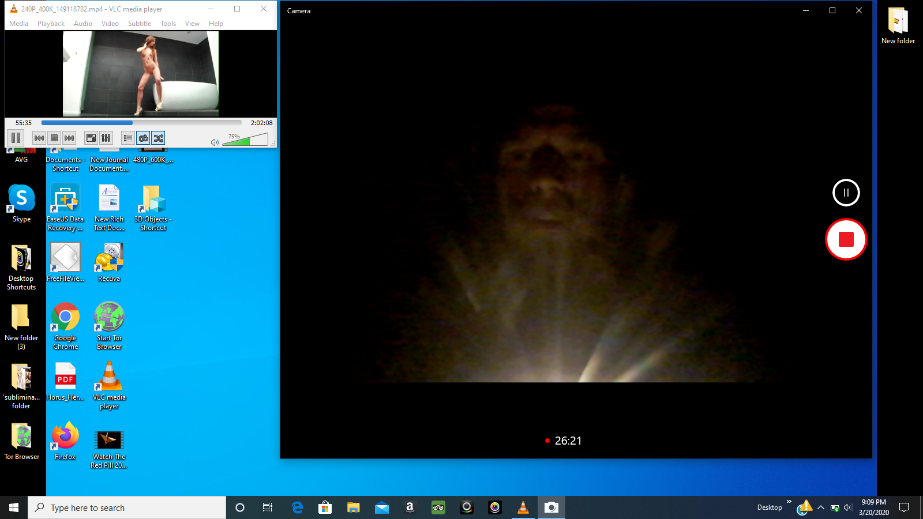Image resolution: width=923 pixels, height=519 pixels.
Task: Click the VLC seek progress bar
Action: tap(141, 123)
